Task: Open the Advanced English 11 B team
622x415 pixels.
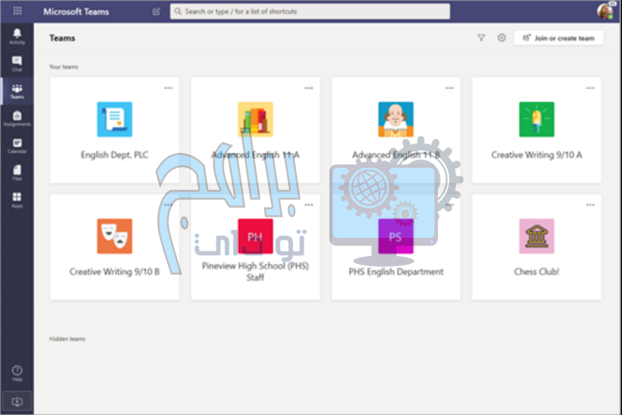Action: (395, 130)
